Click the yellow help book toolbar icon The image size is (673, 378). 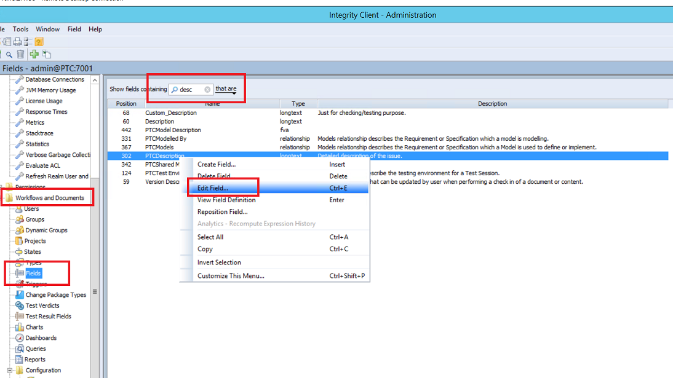39,42
